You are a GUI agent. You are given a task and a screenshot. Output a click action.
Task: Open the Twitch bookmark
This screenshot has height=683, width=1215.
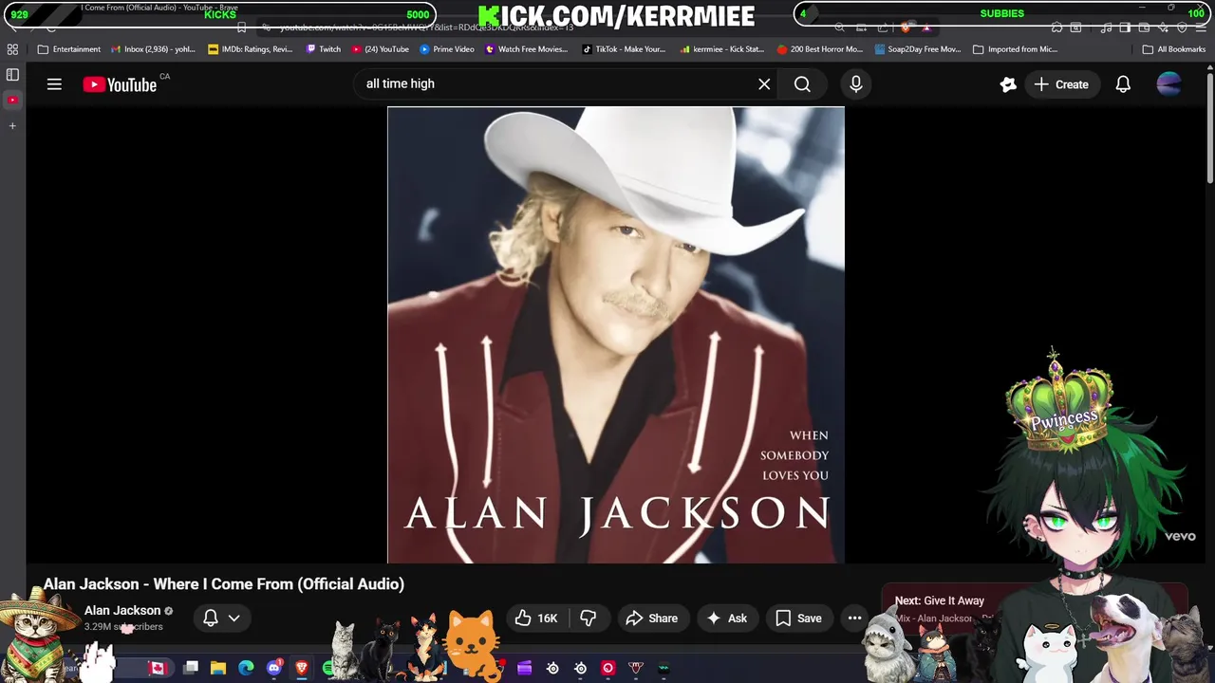323,49
